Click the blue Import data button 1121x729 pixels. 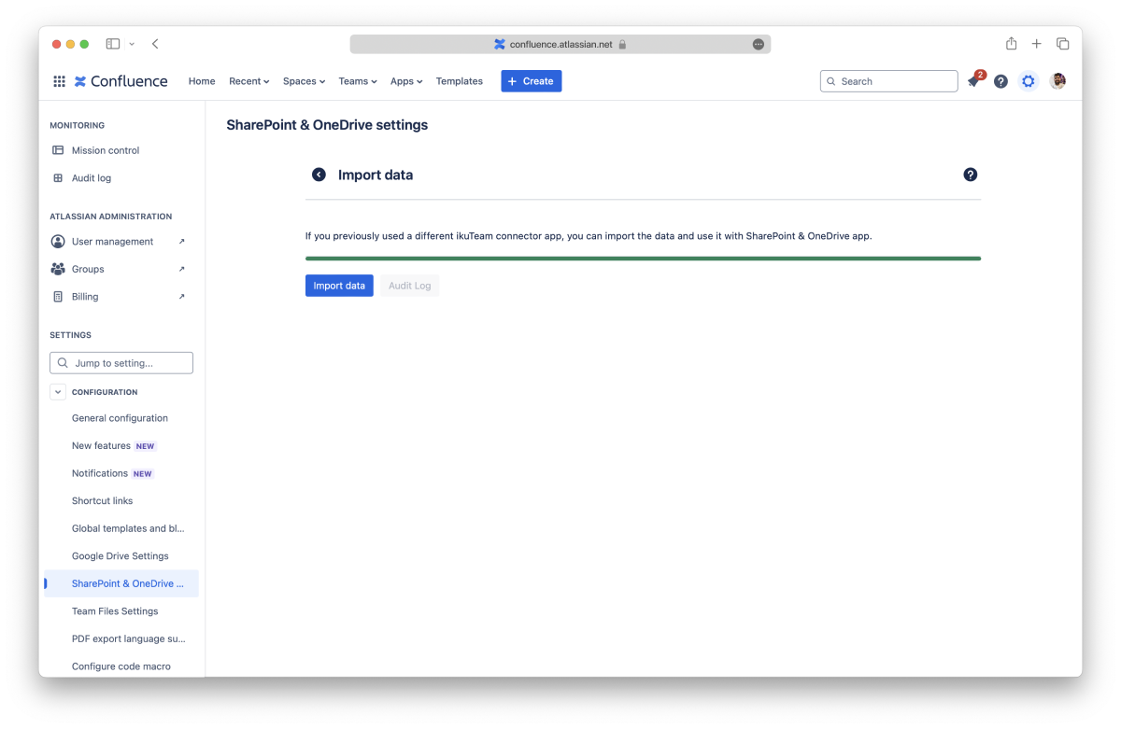(339, 286)
